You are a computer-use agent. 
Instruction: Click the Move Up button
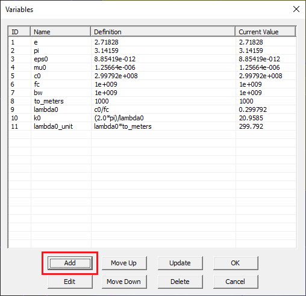[x=124, y=263]
